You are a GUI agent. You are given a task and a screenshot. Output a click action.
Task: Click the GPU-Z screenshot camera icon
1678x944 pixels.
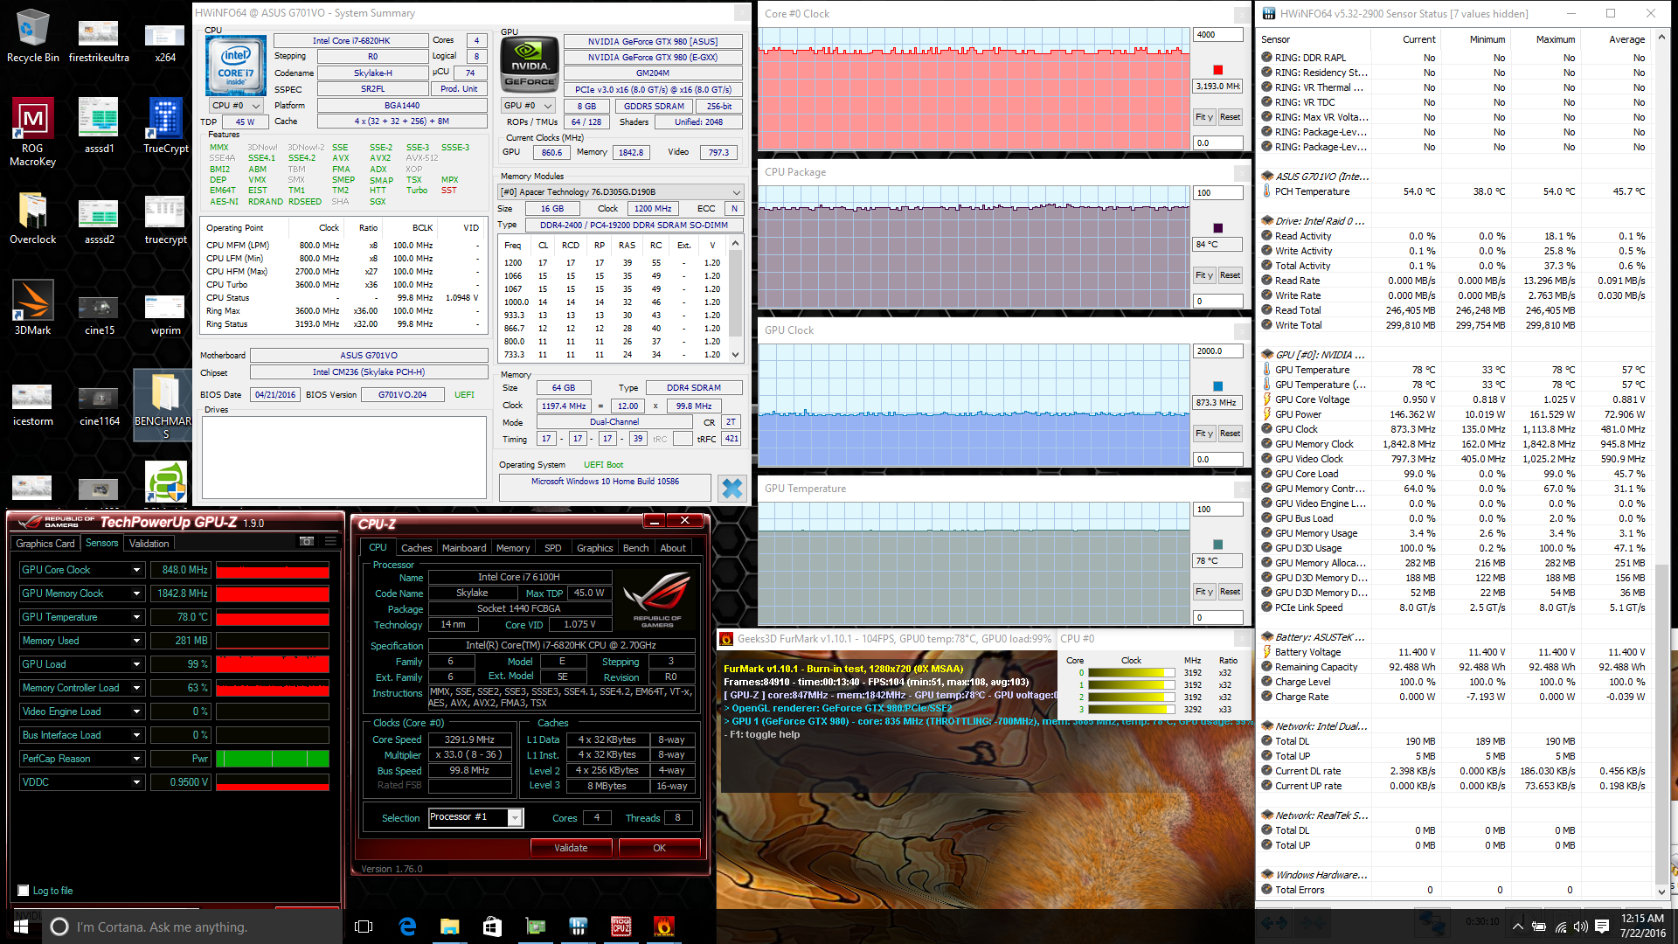(307, 542)
